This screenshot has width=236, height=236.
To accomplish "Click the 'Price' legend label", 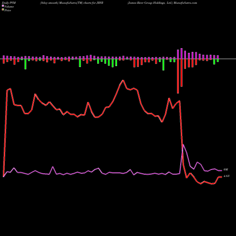I will coord(8,10).
